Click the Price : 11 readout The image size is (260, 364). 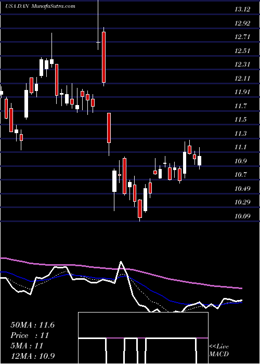(30, 335)
